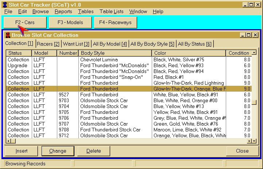263x169 pixels.
Task: Maximize the Browse Slot Car Collection window
Action: pos(249,35)
